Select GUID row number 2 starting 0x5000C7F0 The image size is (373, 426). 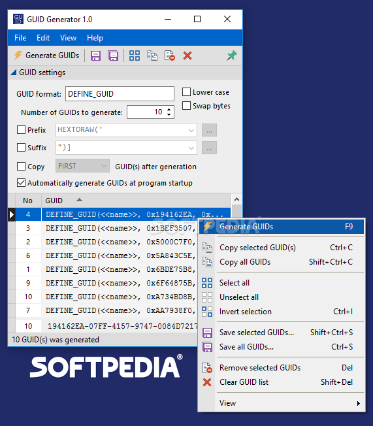tap(106, 242)
